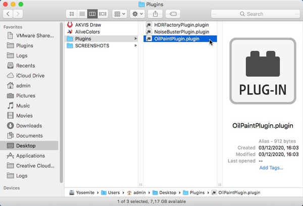Open the last Logs folder in sidebar

[x=30, y=176]
